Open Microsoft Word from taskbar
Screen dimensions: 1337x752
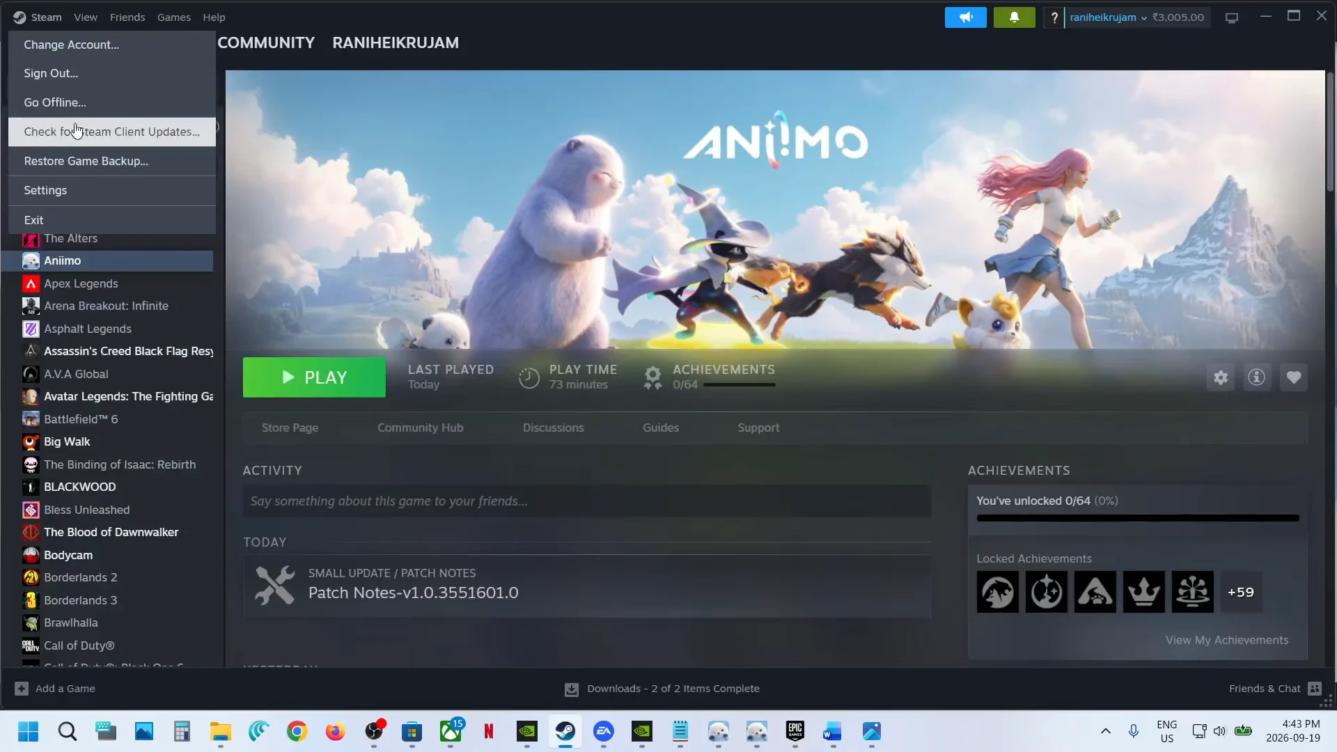(x=833, y=732)
